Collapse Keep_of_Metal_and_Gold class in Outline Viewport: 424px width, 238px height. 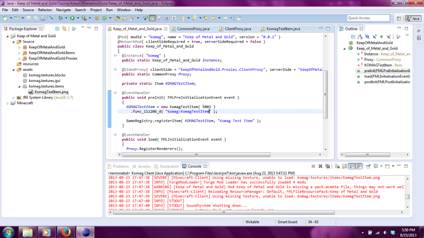(x=344, y=49)
